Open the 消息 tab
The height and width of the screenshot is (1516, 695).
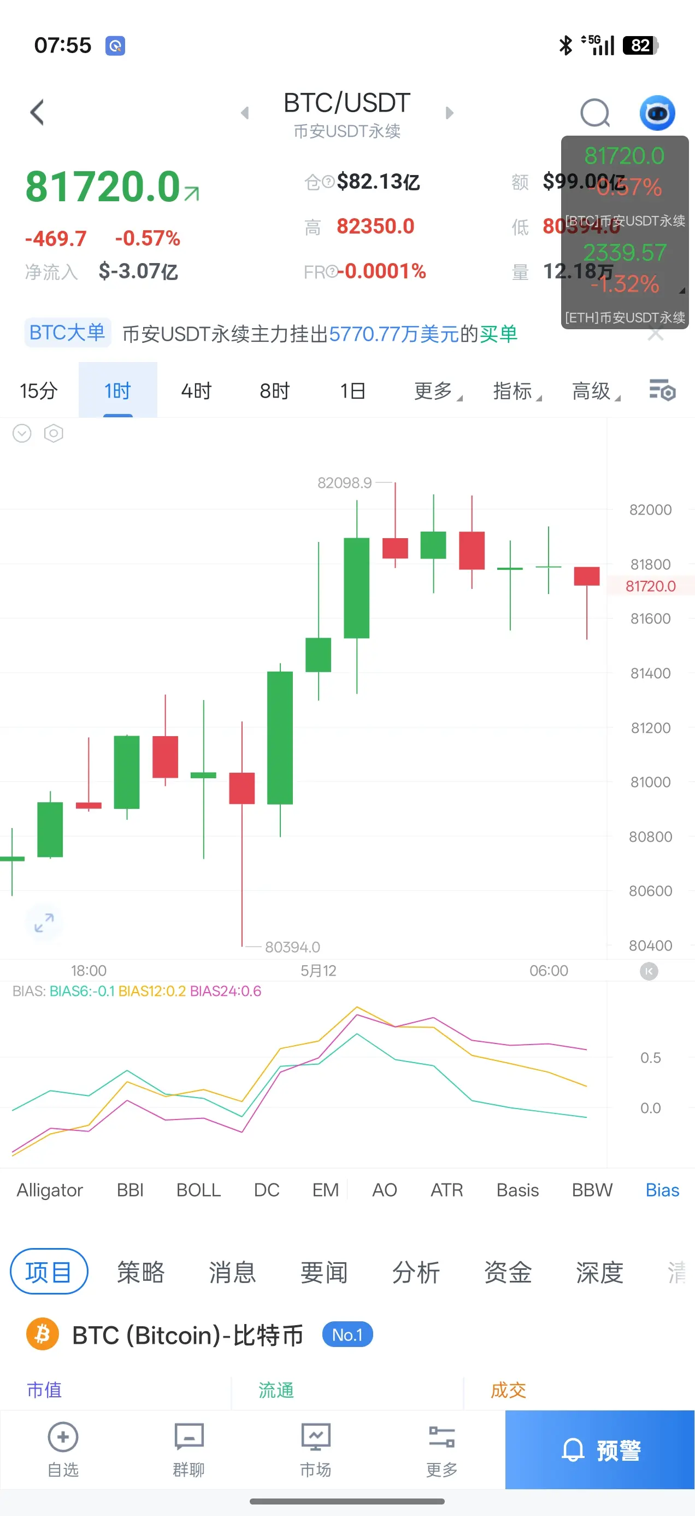tap(232, 1272)
